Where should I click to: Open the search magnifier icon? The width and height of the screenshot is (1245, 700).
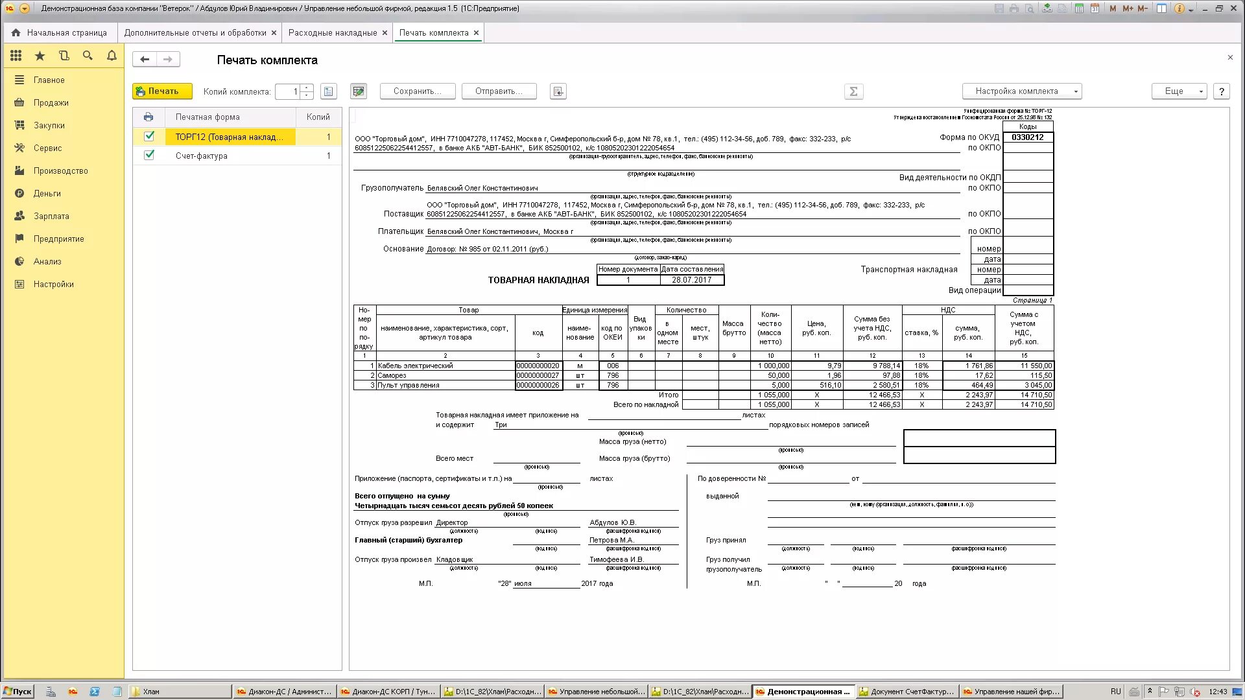(88, 56)
